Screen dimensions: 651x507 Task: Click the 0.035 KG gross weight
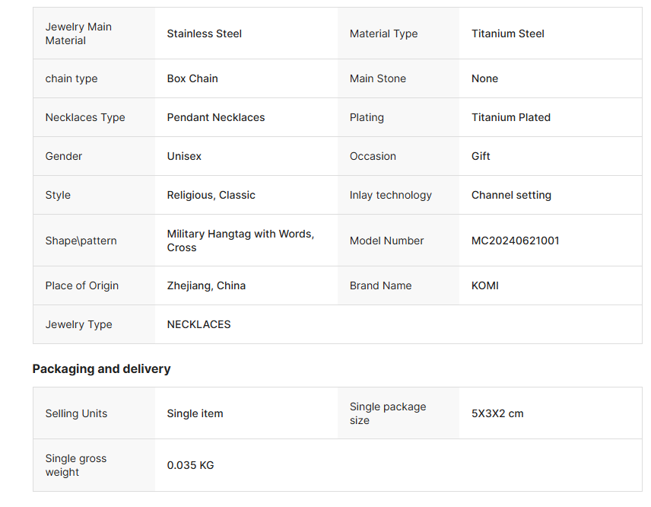190,465
